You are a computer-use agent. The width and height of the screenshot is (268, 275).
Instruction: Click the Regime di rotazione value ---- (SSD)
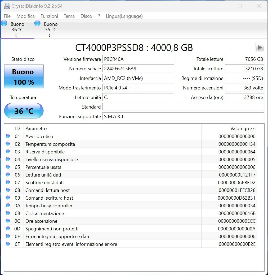(x=244, y=78)
